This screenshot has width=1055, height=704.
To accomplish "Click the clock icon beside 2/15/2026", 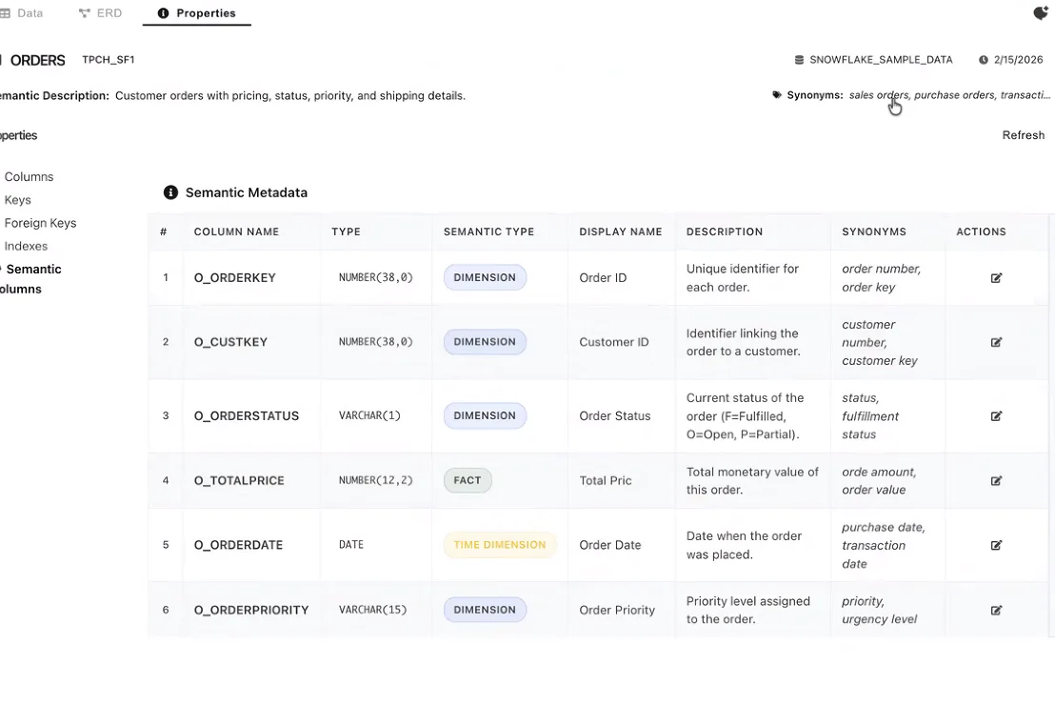I will [x=983, y=60].
